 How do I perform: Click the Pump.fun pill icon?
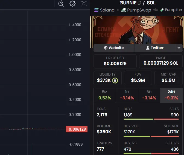coord(162,10)
